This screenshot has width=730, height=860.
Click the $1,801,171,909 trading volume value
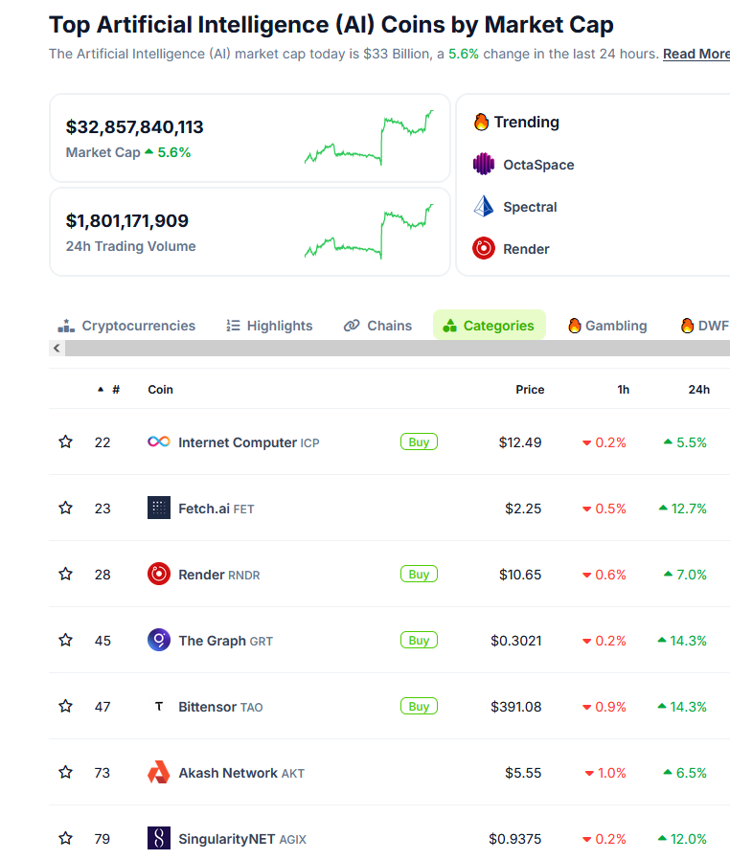point(127,220)
